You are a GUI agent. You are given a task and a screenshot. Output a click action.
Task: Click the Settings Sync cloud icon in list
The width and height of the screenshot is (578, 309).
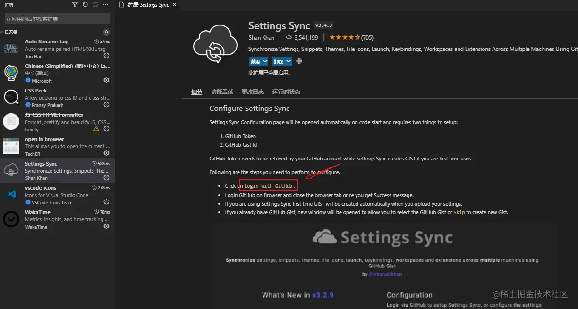coord(11,171)
